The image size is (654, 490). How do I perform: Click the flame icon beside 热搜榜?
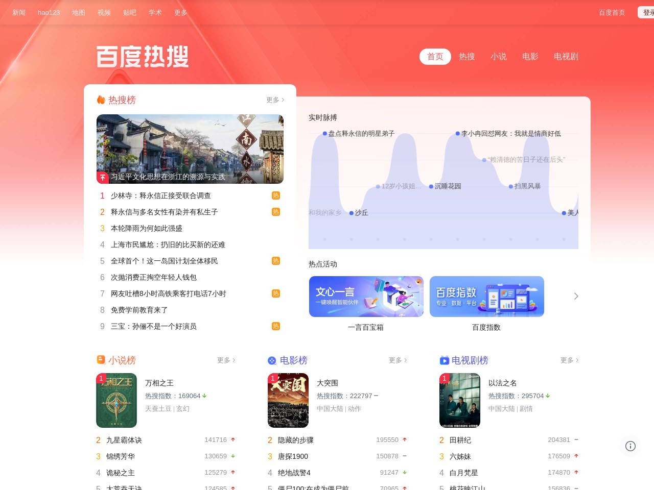coord(101,100)
